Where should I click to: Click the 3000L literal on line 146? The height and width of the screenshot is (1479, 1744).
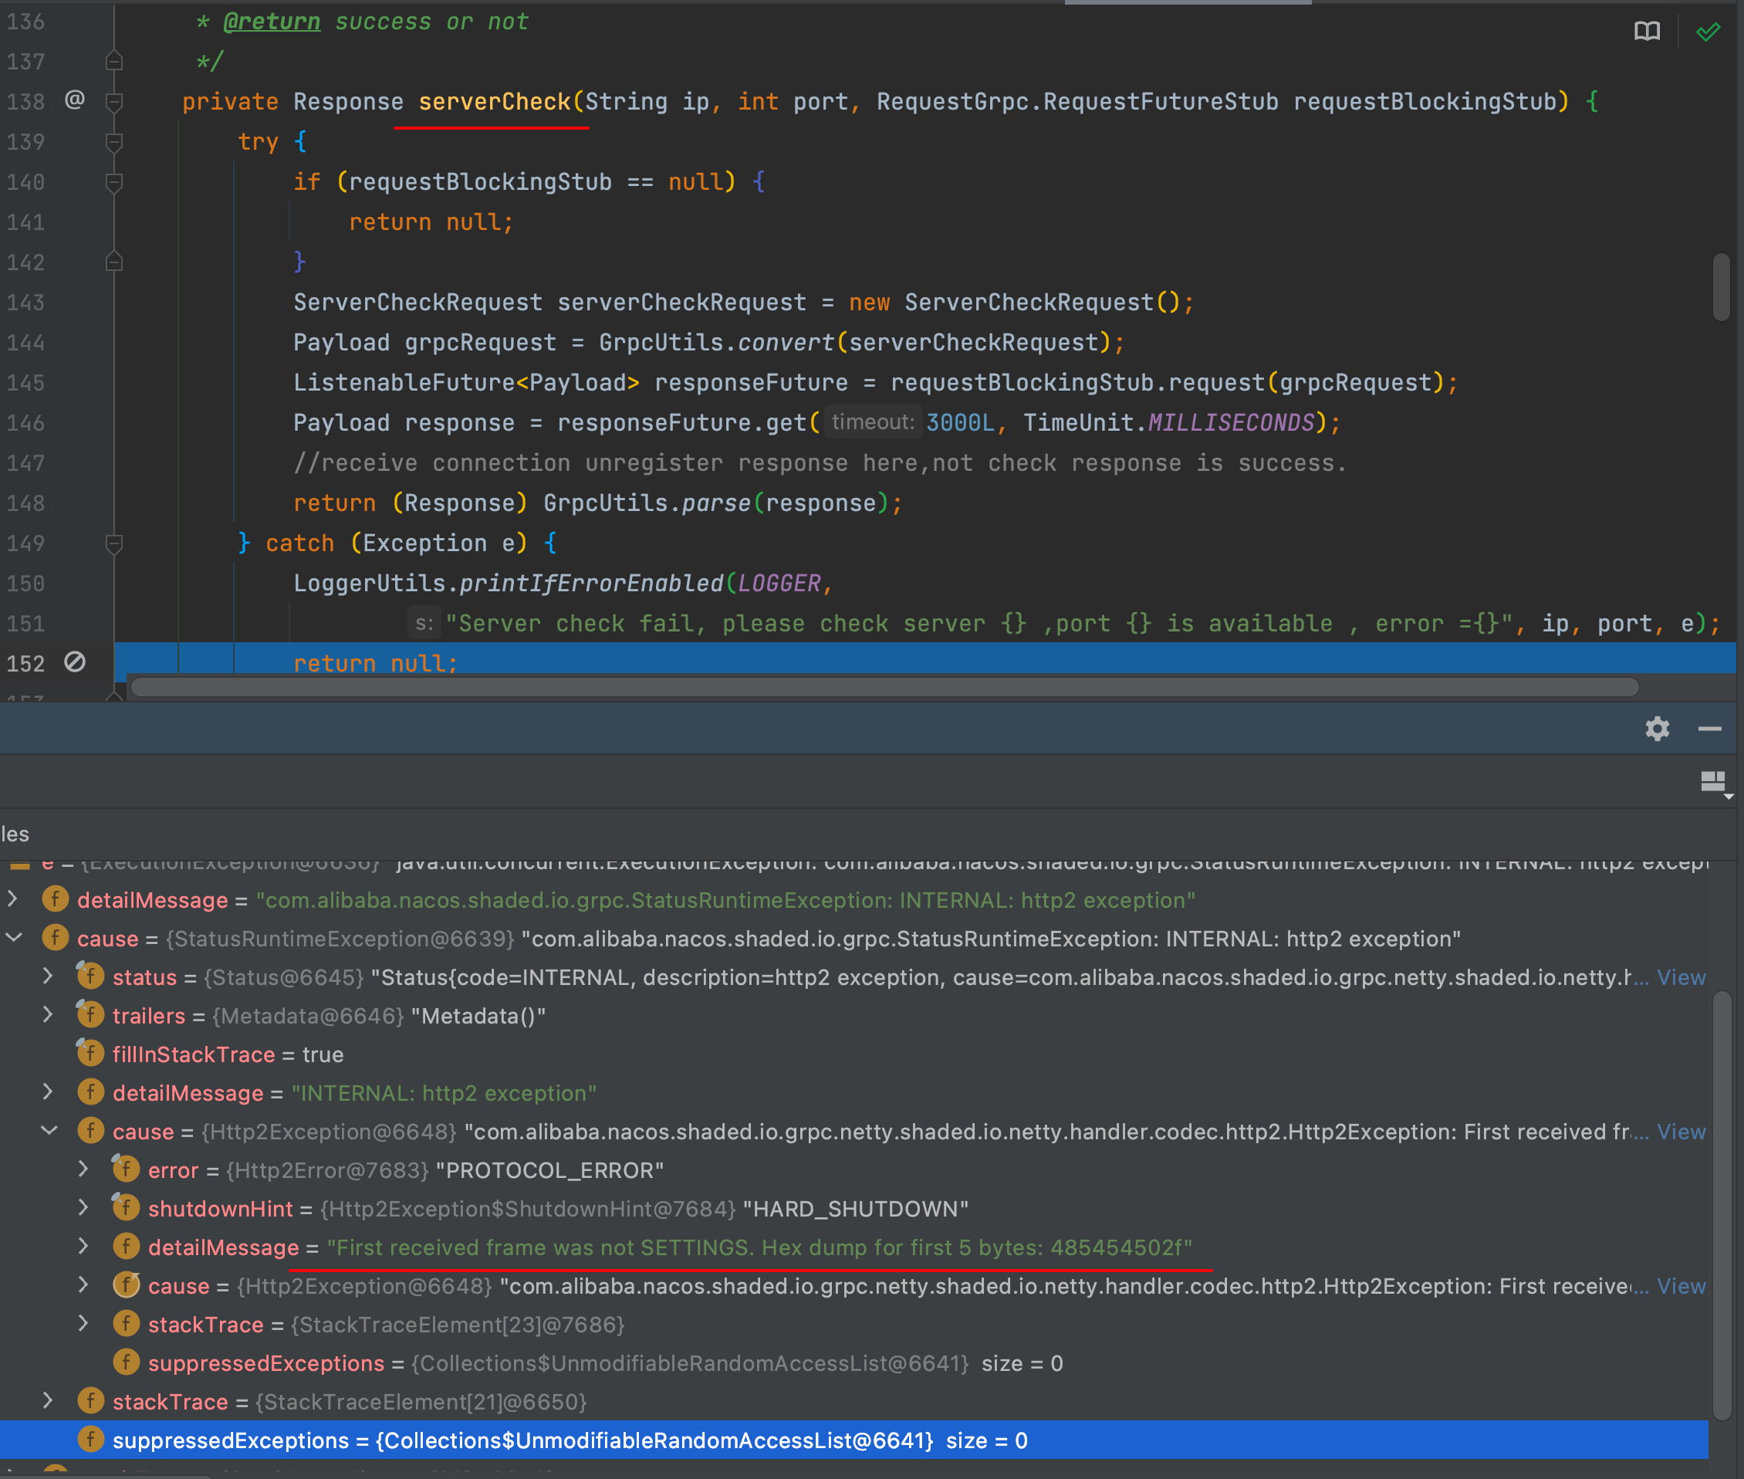tap(961, 422)
